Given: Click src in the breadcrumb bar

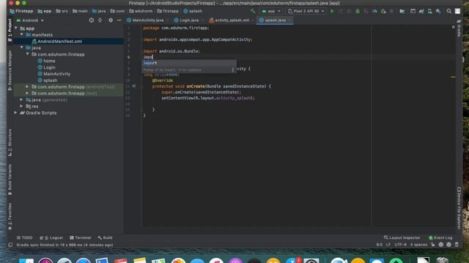Looking at the screenshot, I should 62,11.
